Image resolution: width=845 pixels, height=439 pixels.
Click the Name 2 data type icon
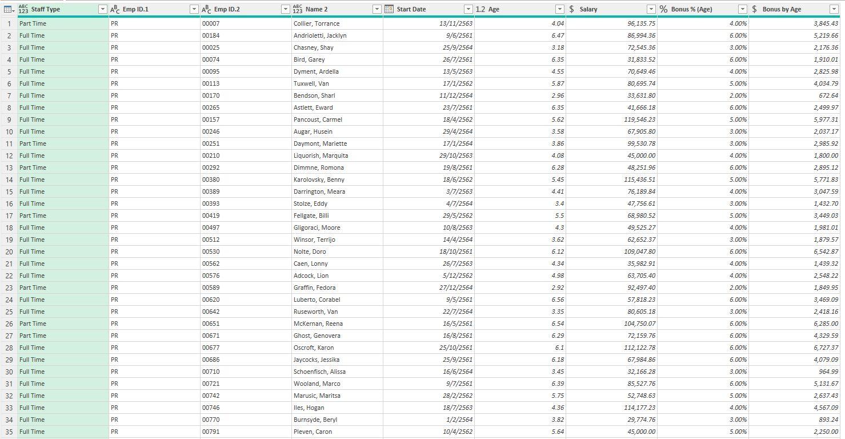coord(298,9)
